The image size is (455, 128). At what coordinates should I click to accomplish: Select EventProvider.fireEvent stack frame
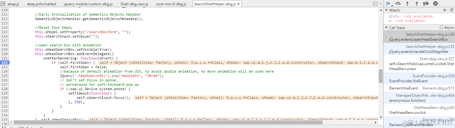tap(419, 78)
